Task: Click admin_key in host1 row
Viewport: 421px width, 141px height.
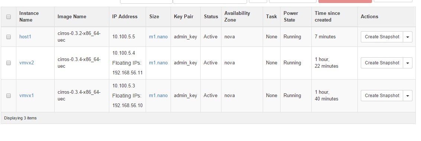Action: (185, 37)
